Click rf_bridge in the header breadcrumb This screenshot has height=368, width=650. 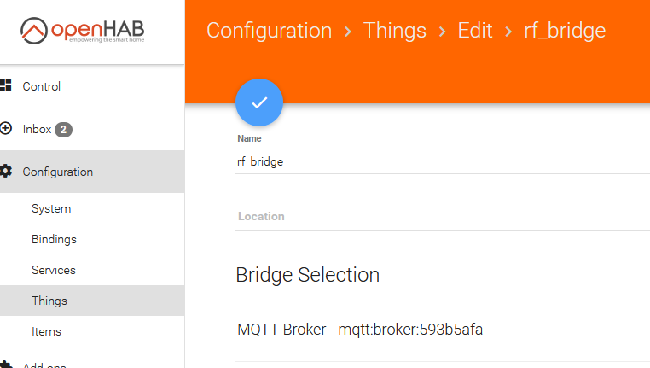click(x=565, y=31)
